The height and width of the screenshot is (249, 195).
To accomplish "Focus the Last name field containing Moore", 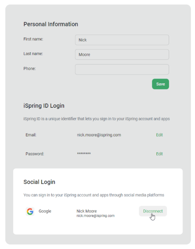I will point(122,54).
